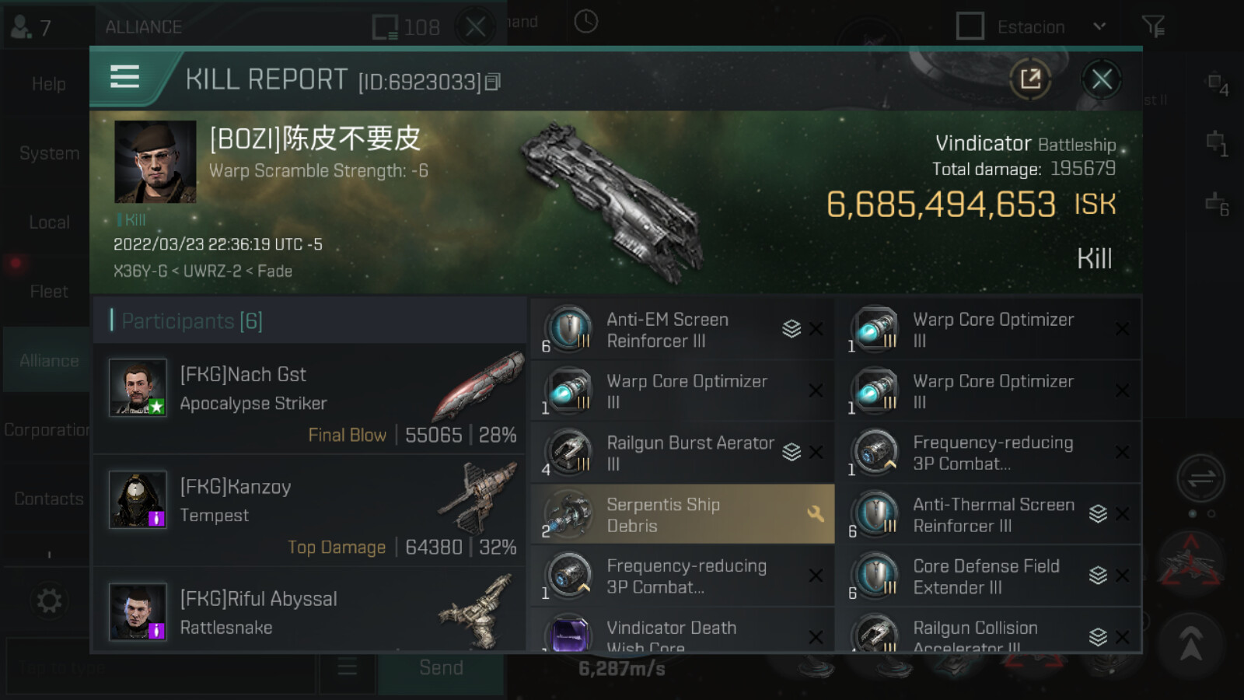
Task: Click the clock history icon
Action: [x=586, y=22]
